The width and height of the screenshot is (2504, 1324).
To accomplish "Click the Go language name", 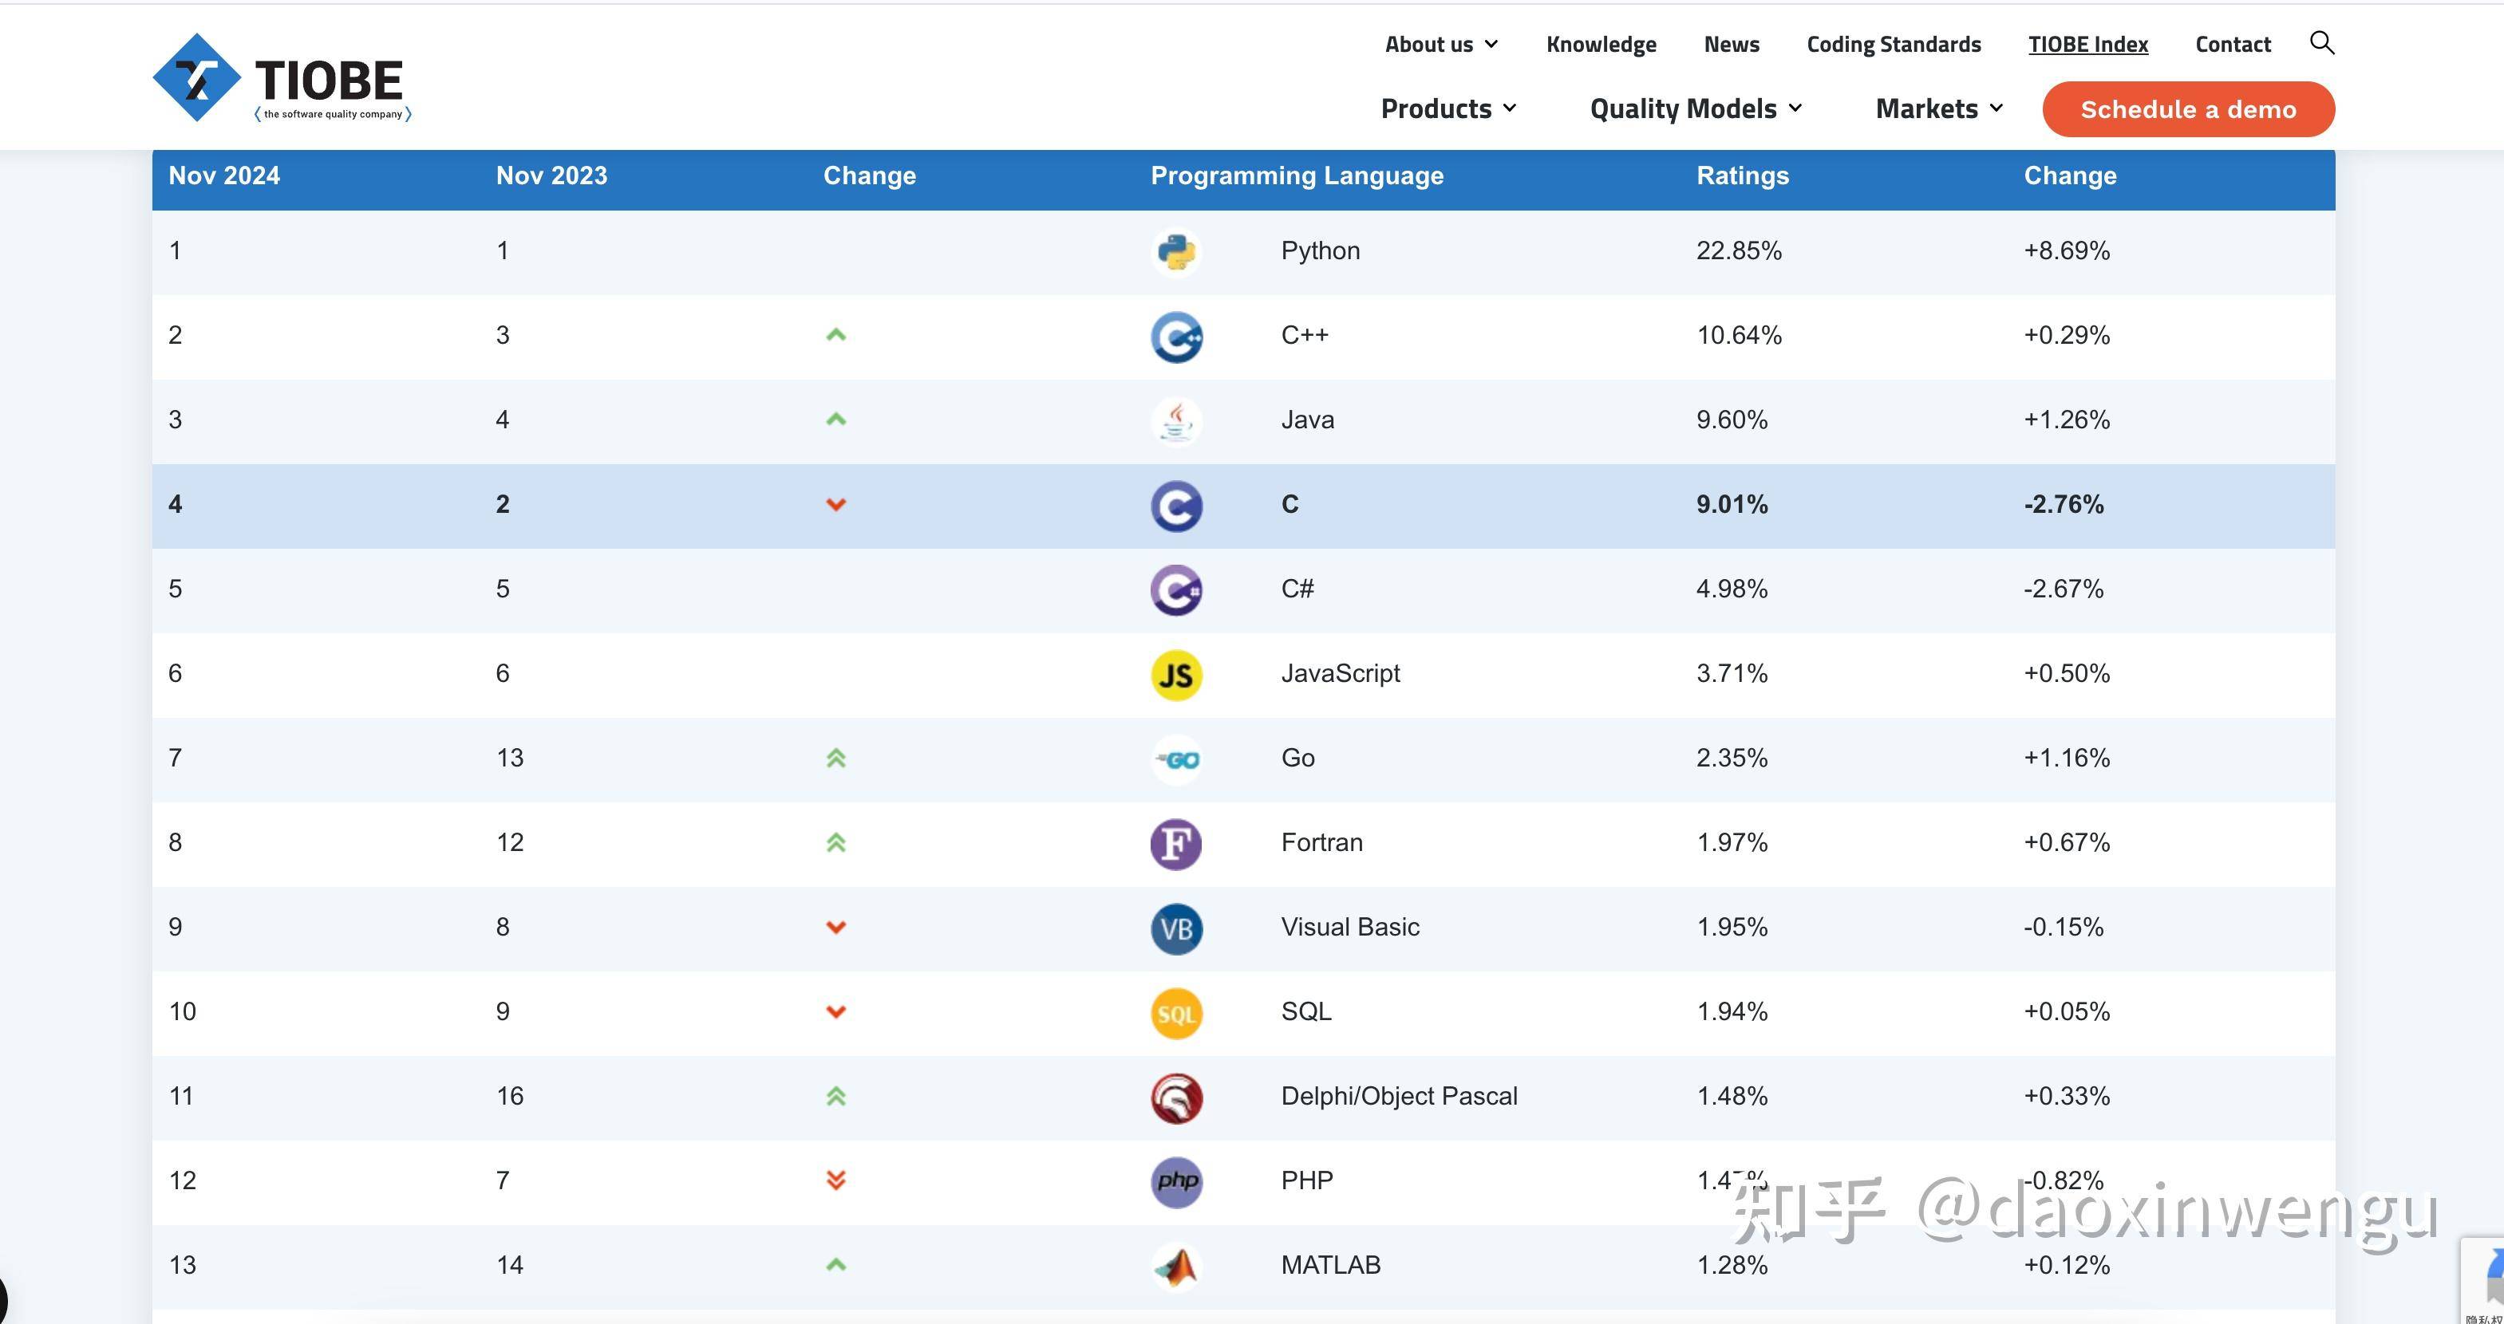I will (1297, 758).
